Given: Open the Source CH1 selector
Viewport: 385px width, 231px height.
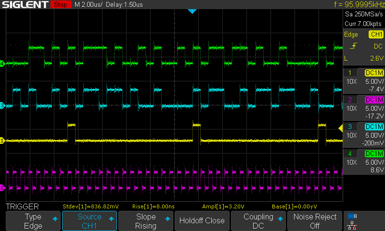Looking at the screenshot, I should point(90,221).
